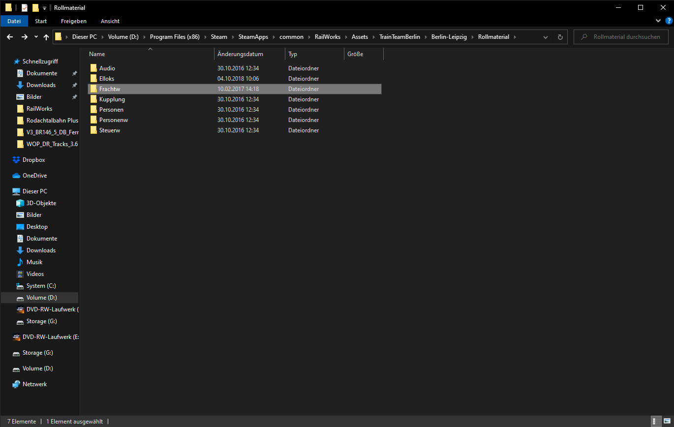
Task: Switch to the details list view in the status bar
Action: pyautogui.click(x=656, y=422)
